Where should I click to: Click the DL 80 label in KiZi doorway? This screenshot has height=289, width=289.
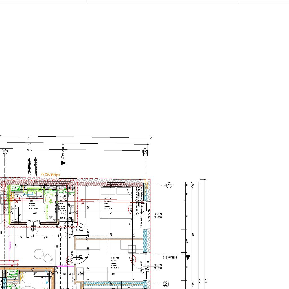point(79,256)
